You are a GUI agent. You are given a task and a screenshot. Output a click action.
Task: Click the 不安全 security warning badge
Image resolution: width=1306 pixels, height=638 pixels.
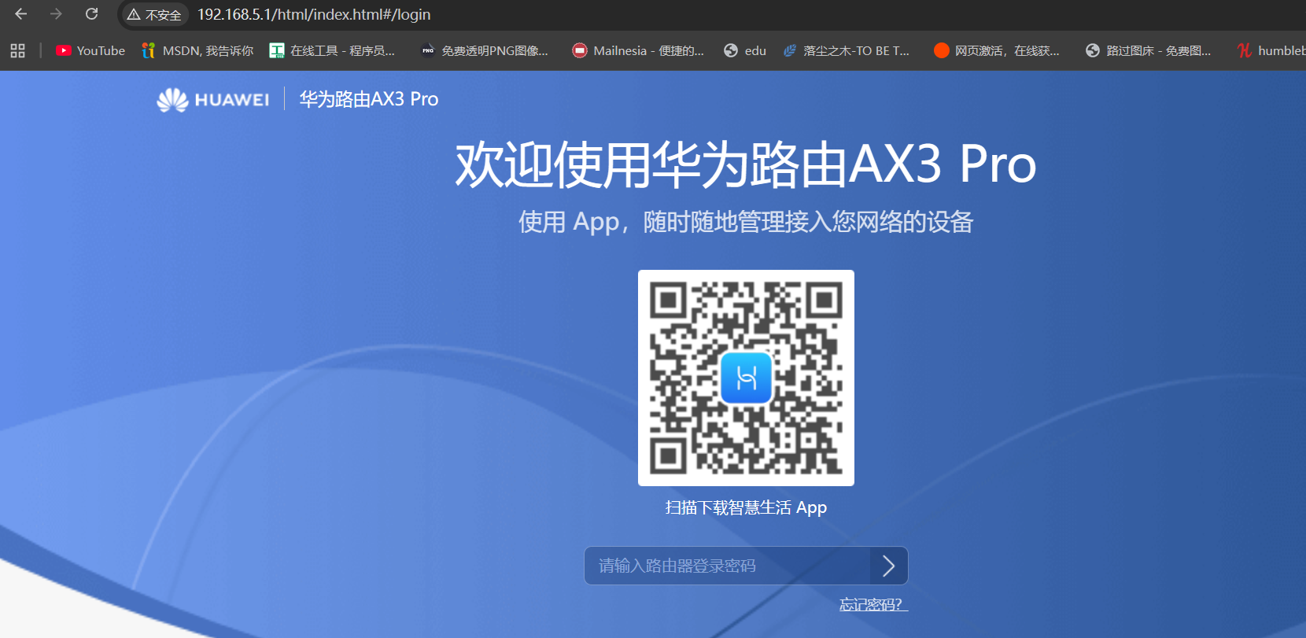154,15
